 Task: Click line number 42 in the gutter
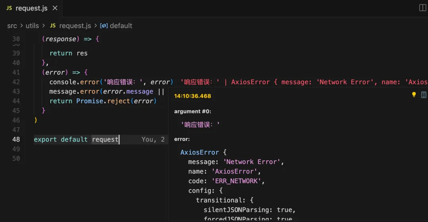16,82
